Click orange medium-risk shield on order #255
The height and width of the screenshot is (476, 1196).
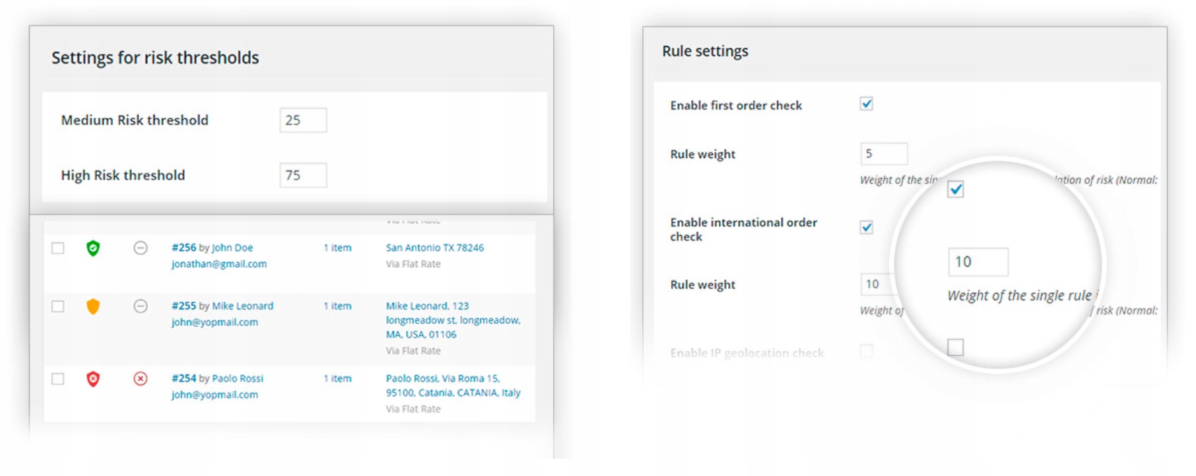93,306
